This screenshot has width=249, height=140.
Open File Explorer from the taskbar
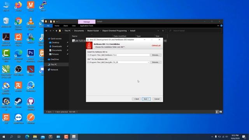click(35, 136)
